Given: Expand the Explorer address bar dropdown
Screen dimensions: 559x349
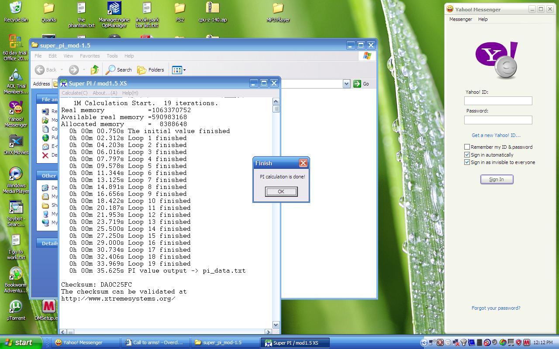Looking at the screenshot, I should click(346, 84).
